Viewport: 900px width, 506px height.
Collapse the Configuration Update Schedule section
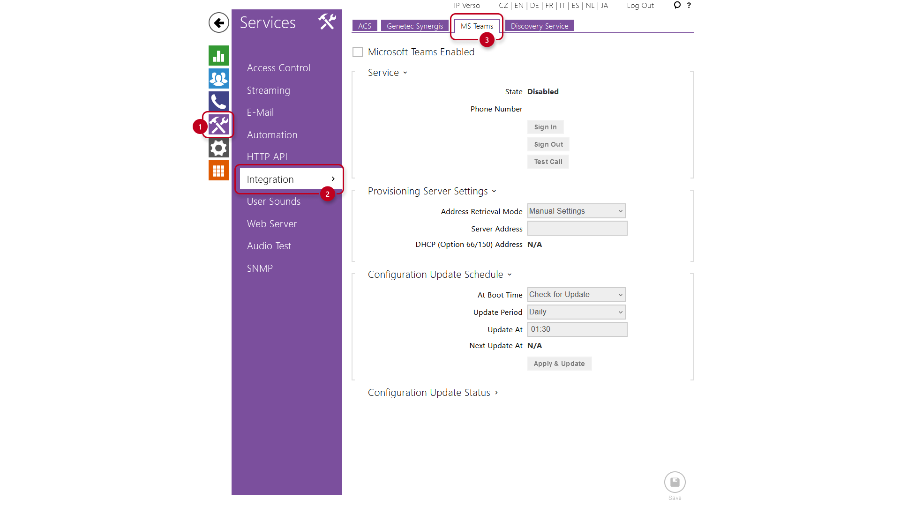[440, 275]
